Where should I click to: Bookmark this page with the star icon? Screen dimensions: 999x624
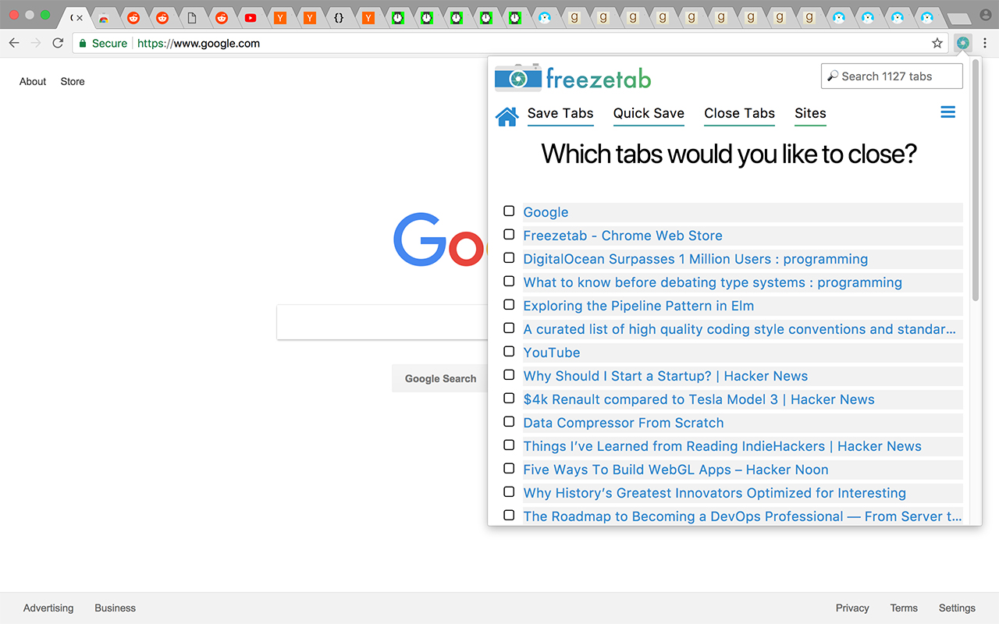coord(937,44)
